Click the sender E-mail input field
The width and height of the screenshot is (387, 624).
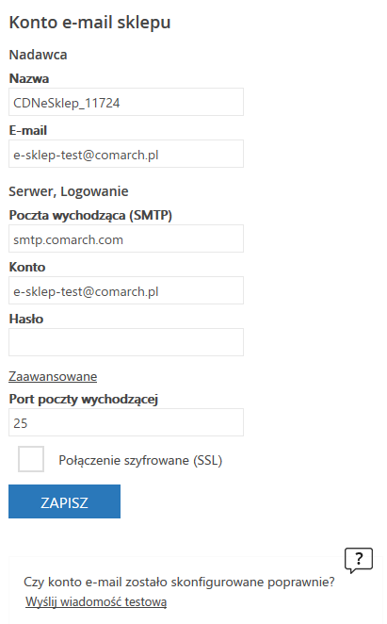126,154
